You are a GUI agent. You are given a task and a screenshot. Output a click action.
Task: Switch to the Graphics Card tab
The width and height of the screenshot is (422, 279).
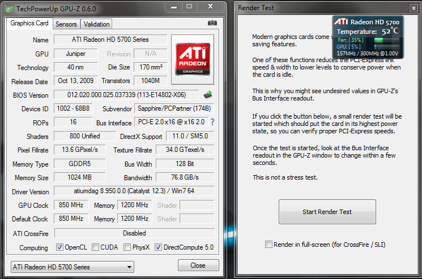[29, 23]
